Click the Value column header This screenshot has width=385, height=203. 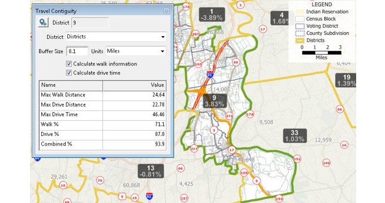point(135,85)
